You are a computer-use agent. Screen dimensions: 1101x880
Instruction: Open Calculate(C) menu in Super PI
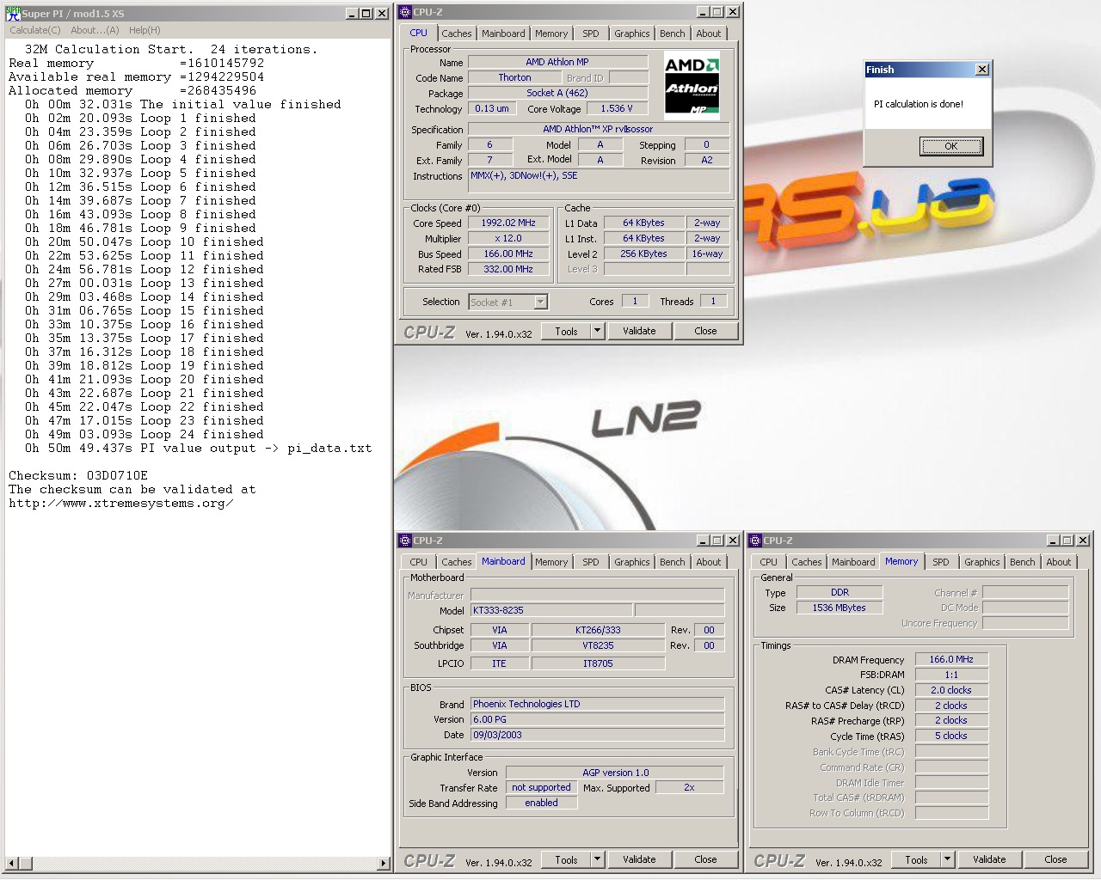35,30
